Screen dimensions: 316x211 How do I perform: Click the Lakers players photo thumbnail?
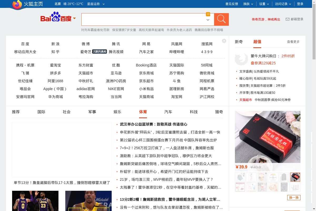[x=35, y=201]
